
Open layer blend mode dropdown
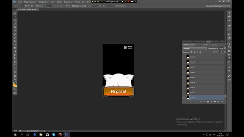[195, 48]
